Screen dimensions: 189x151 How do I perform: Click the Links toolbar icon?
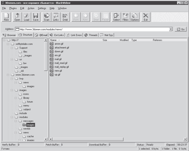coord(56,17)
